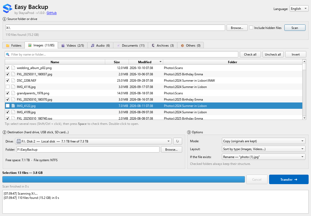This screenshot has width=311, height=216.
Task: Click file icon of IMG_4109.jpg
Action: pyautogui.click(x=13, y=112)
